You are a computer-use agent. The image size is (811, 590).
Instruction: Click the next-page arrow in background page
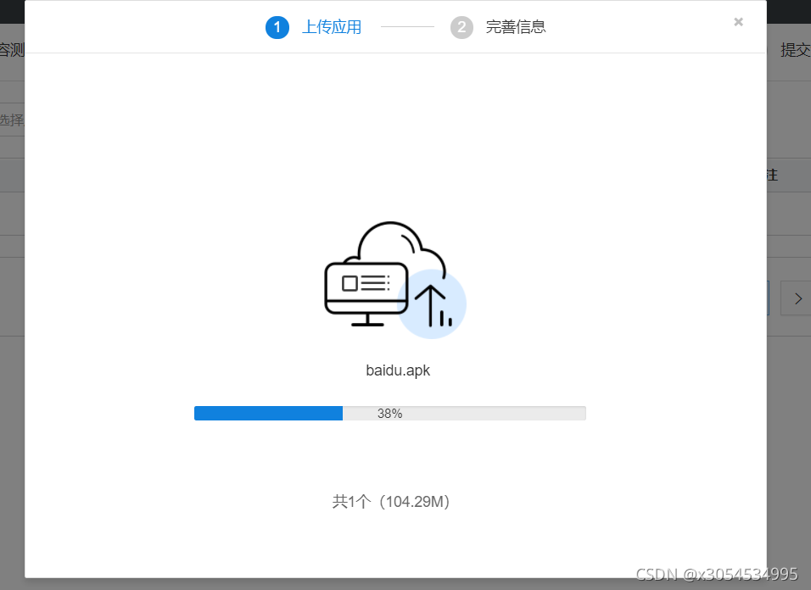coord(797,298)
